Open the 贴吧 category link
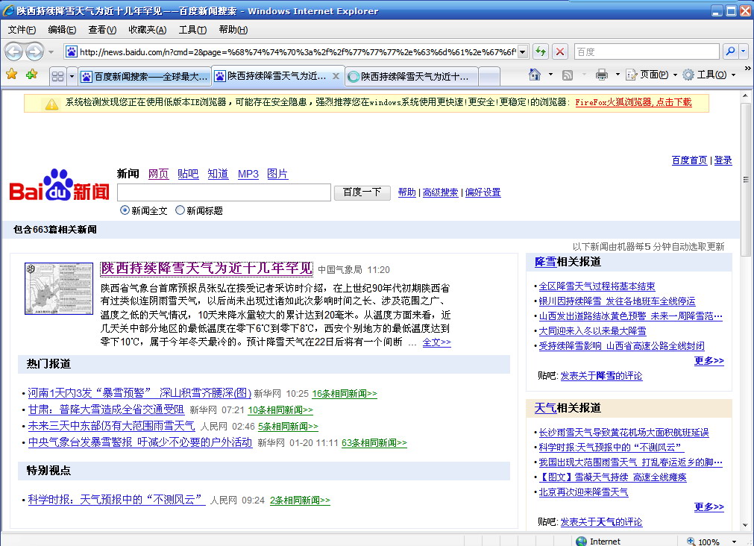This screenshot has width=754, height=546. [x=188, y=174]
